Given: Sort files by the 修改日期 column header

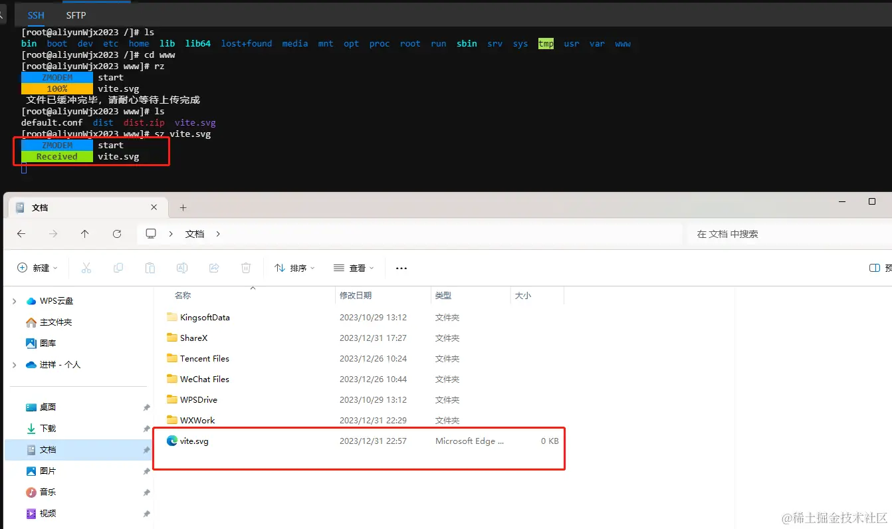Looking at the screenshot, I should [356, 295].
